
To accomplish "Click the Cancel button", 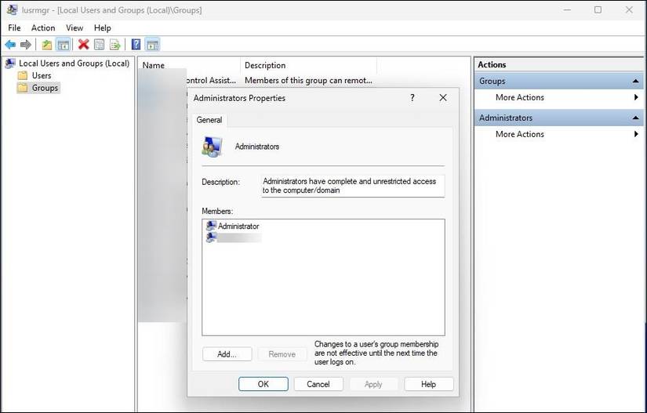I will point(318,384).
